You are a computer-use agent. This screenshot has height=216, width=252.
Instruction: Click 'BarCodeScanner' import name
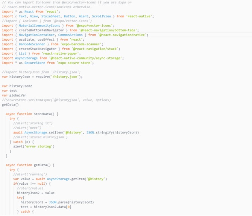coord(32,44)
